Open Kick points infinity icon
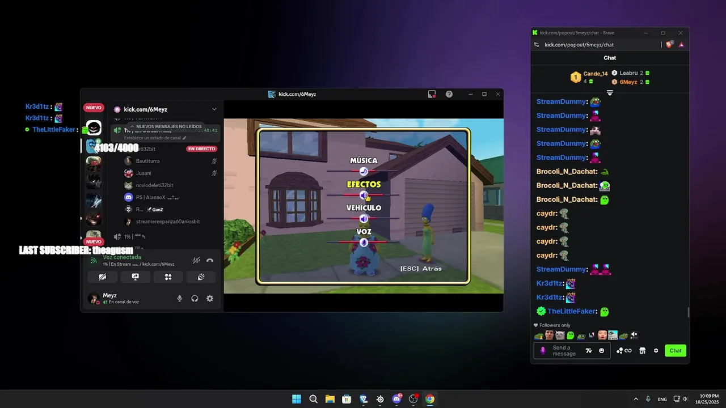Viewport: 726px width, 408px height. 624,351
